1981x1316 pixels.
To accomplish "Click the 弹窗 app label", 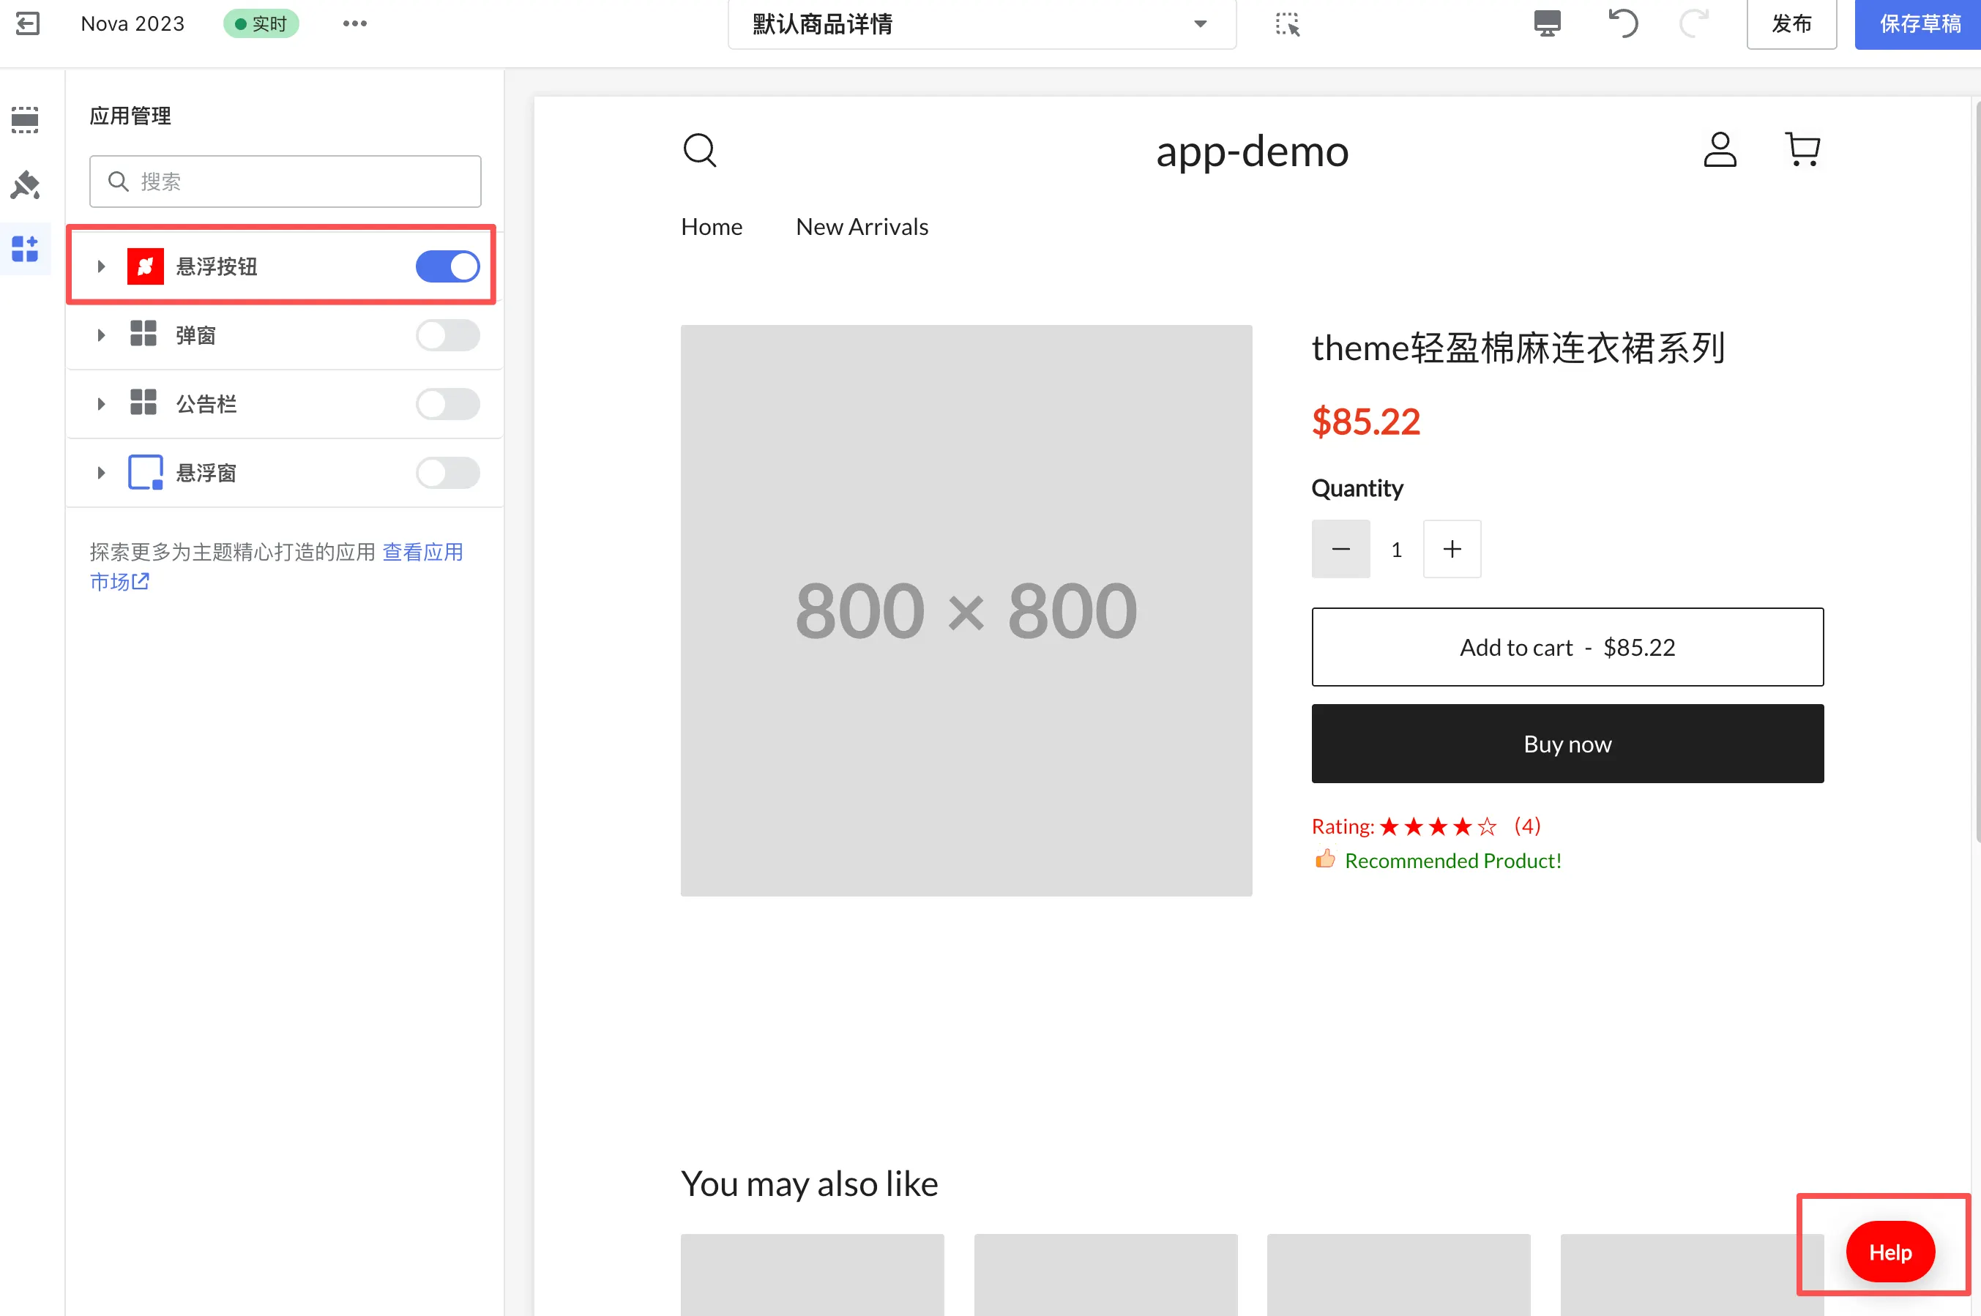I will click(x=195, y=335).
